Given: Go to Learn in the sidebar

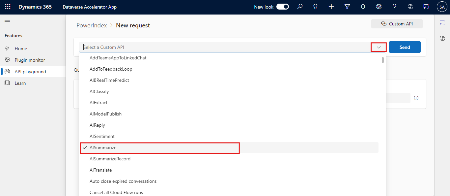Looking at the screenshot, I should pyautogui.click(x=20, y=83).
